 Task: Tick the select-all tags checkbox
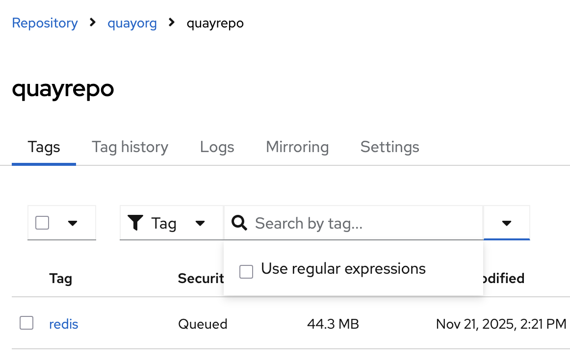43,223
